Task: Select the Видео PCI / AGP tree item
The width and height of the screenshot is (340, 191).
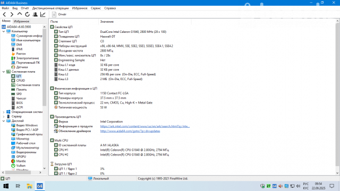Action: tap(25, 129)
